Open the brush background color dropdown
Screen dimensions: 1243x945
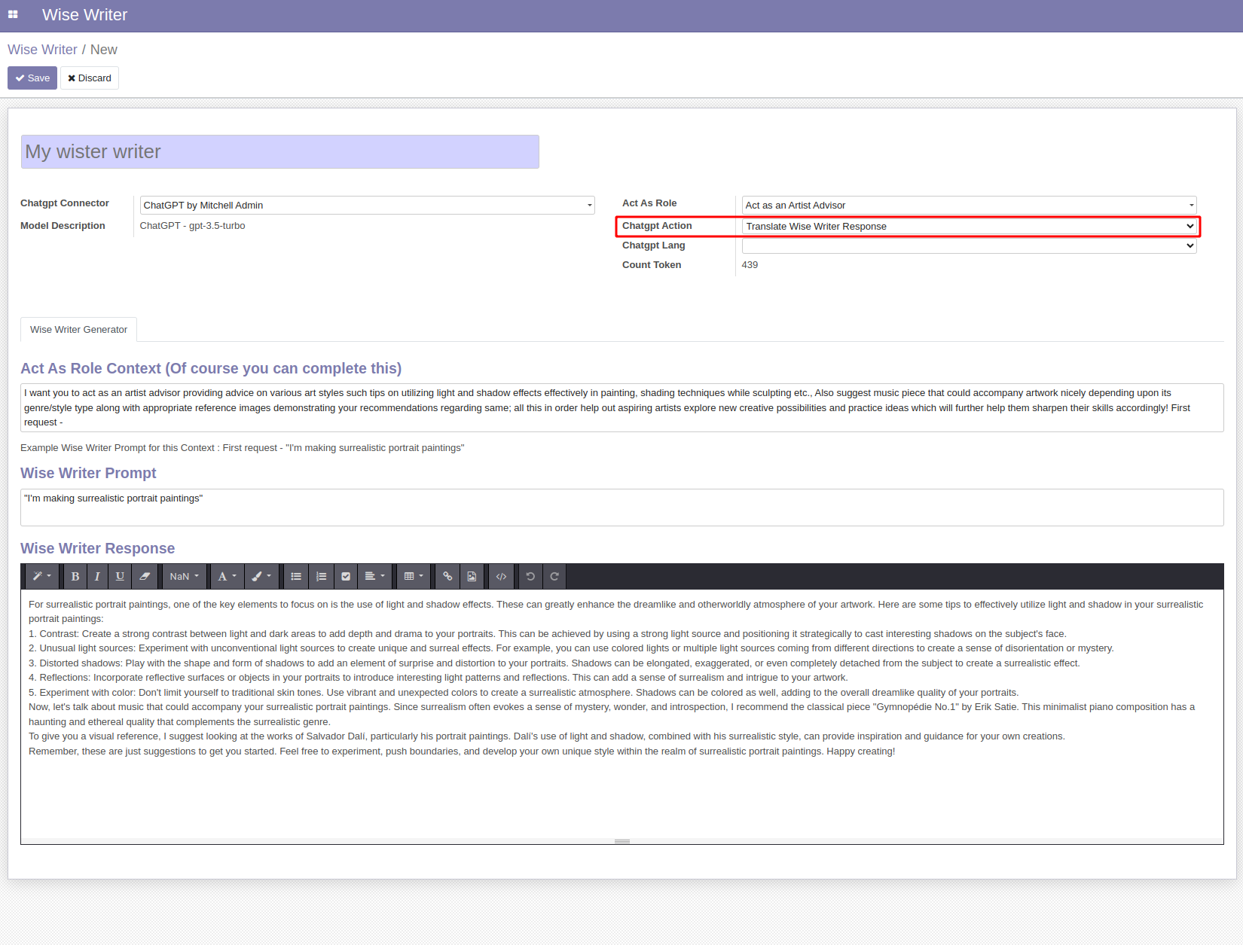pos(261,576)
